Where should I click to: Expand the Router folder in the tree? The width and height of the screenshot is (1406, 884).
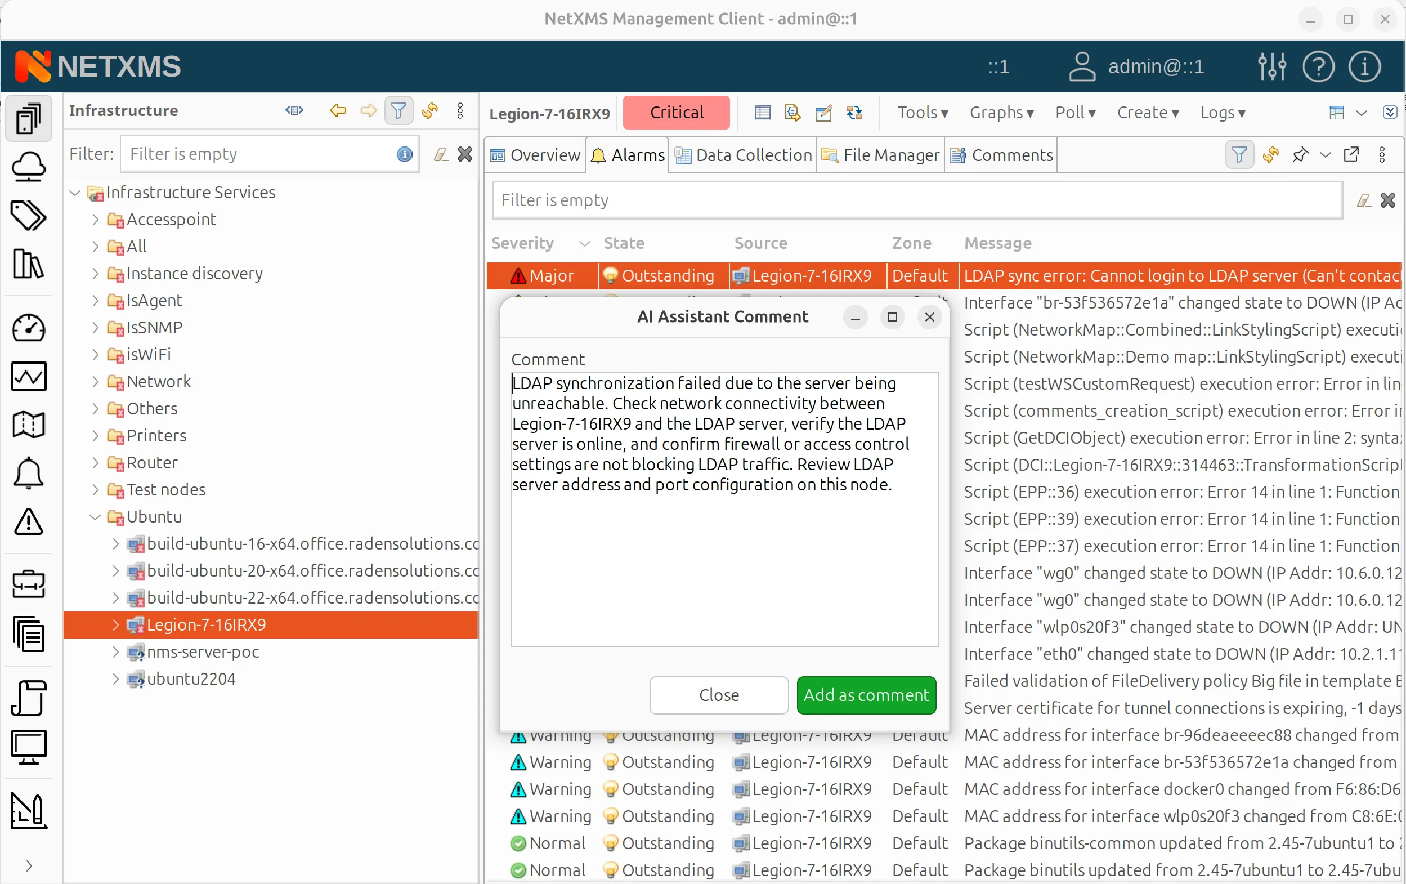coord(96,463)
